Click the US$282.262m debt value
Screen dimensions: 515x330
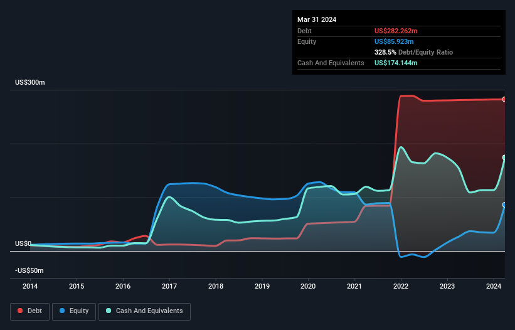[x=396, y=31]
